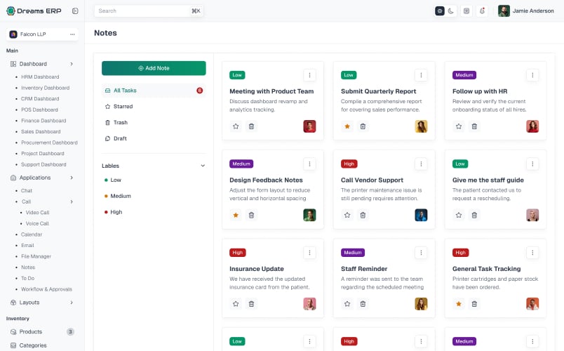Trash the Staff Reminder note

(x=363, y=304)
